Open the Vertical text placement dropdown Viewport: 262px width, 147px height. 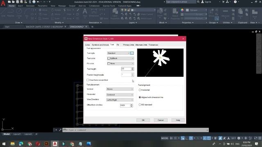[120, 89]
